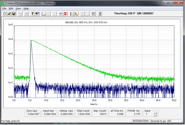Click the Input /cps value 5,08e+004
185x125 pixels.
point(50,114)
